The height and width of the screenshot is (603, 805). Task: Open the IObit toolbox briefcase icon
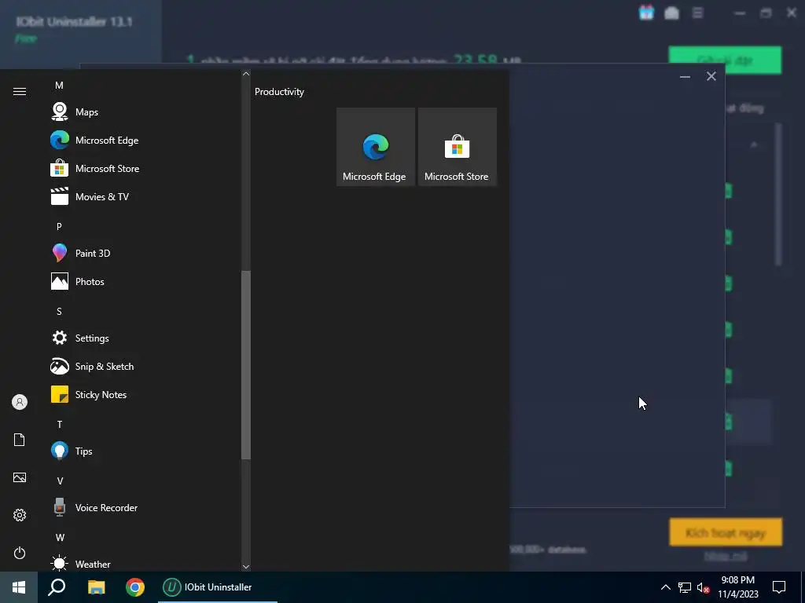click(x=671, y=13)
